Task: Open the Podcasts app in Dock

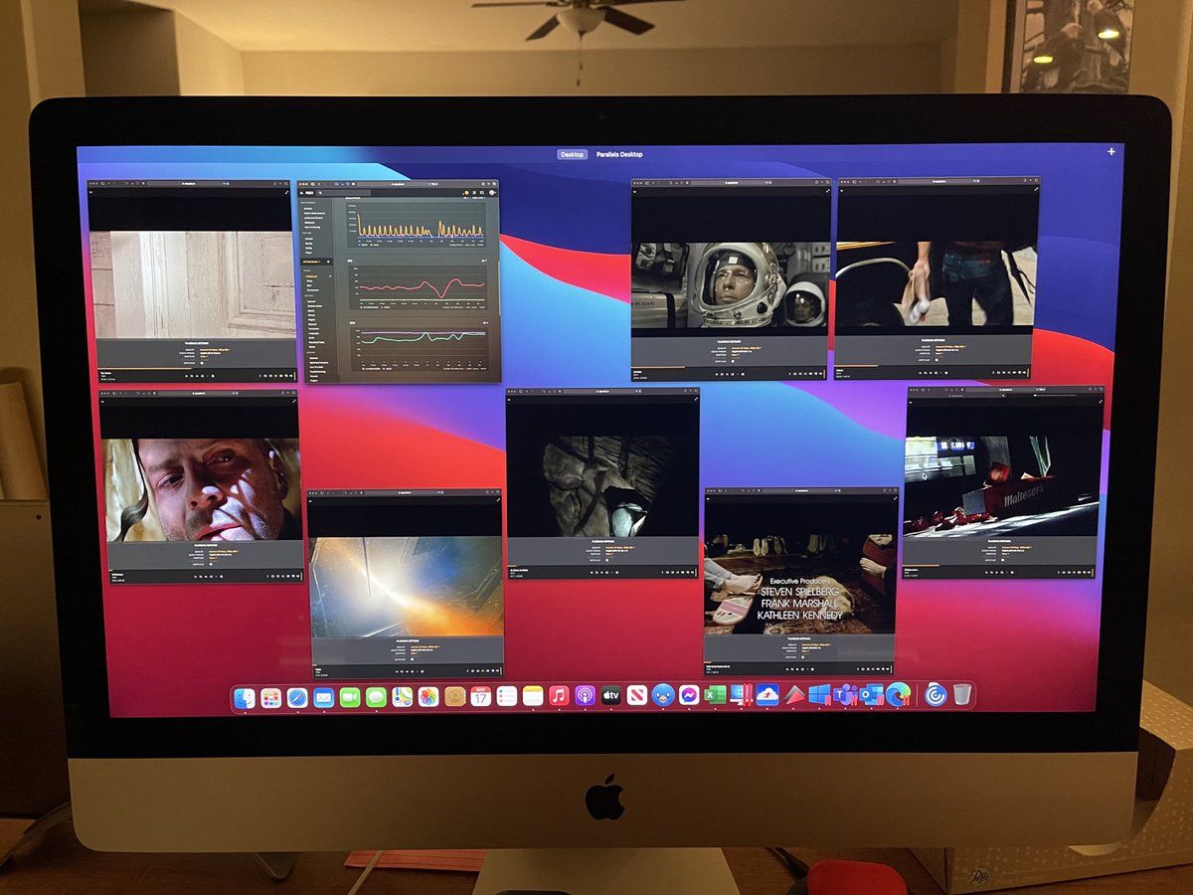Action: click(x=585, y=696)
